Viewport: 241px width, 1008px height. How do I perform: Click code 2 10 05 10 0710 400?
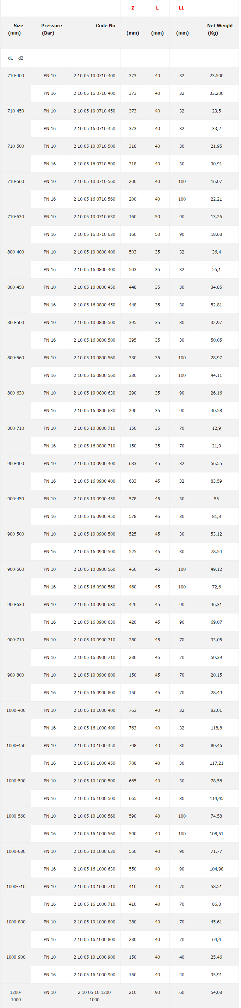click(x=94, y=75)
